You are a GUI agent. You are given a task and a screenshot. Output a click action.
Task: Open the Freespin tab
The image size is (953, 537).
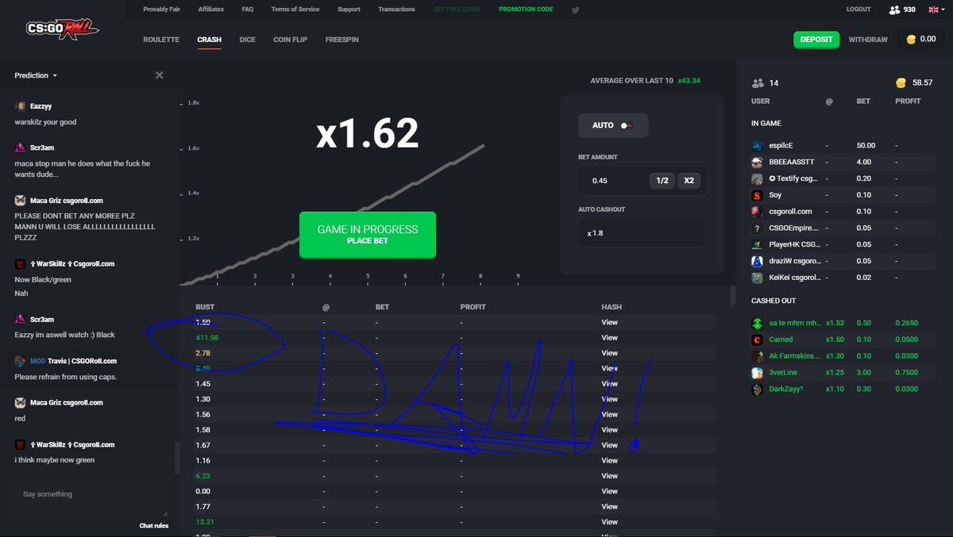pos(341,40)
